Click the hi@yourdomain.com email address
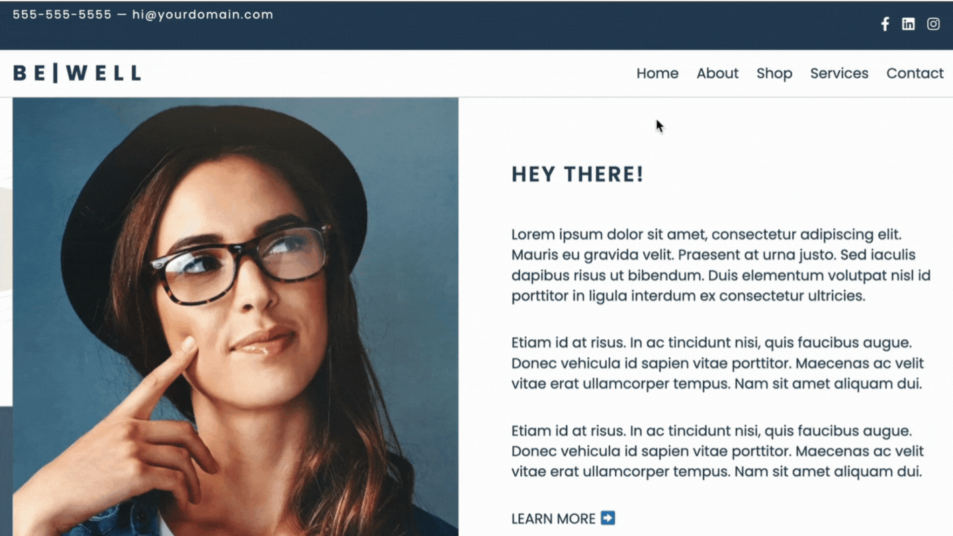The width and height of the screenshot is (953, 536). click(x=203, y=15)
